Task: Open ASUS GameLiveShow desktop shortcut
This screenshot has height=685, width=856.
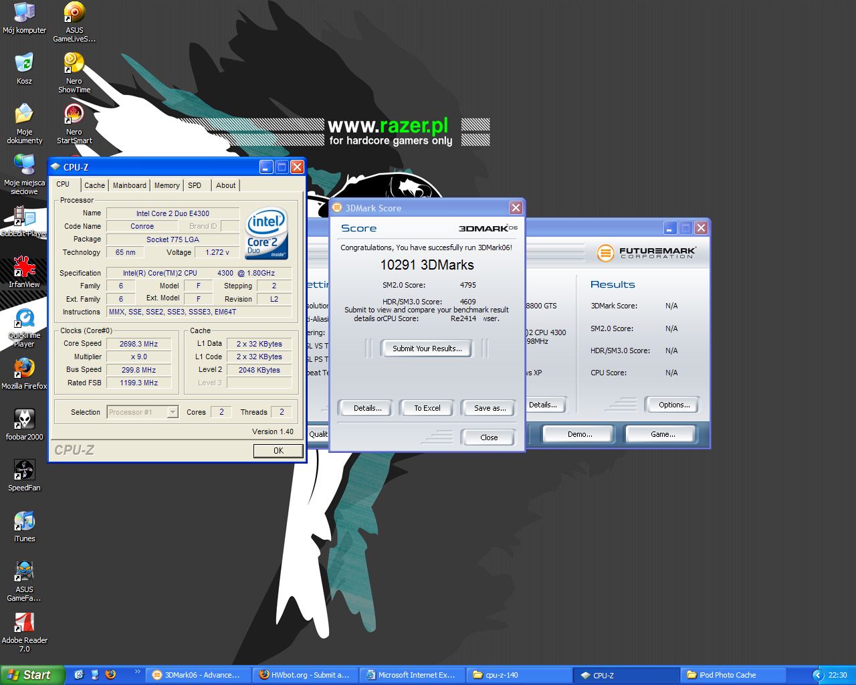Action: point(74,22)
